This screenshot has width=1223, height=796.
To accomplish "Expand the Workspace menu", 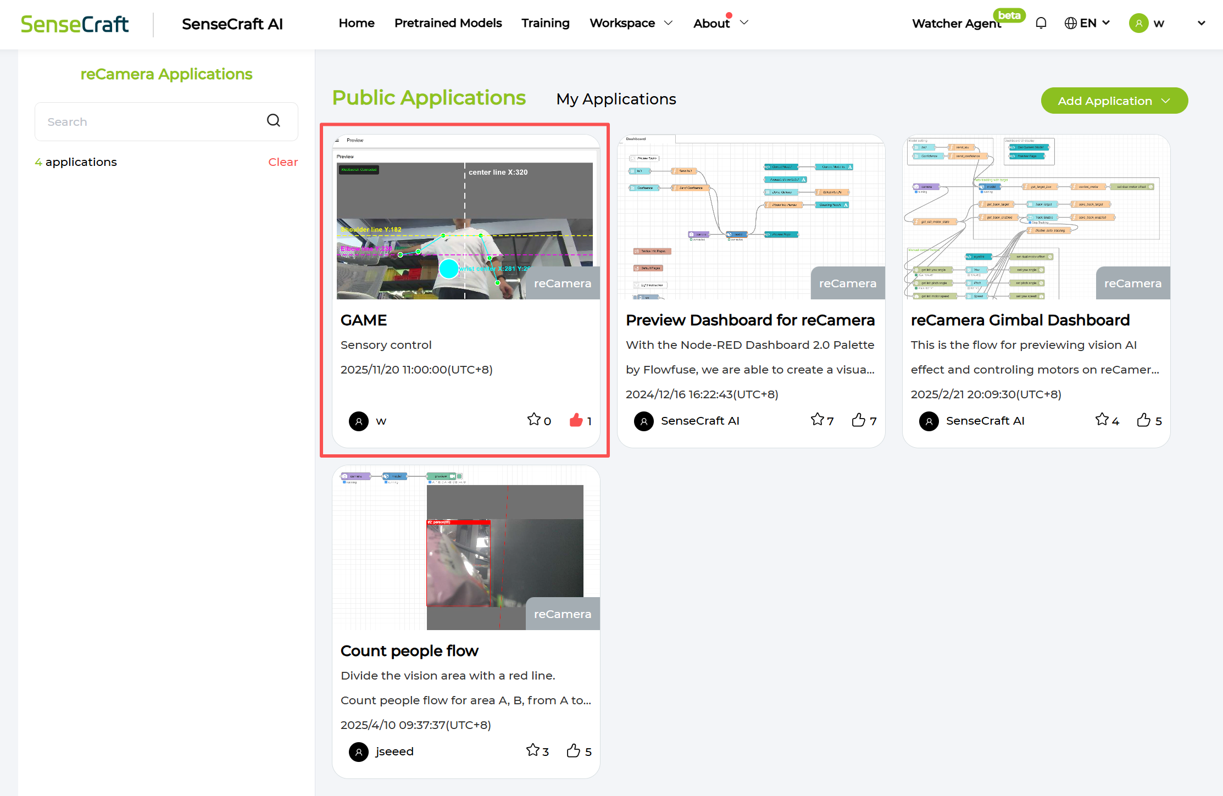I will pyautogui.click(x=631, y=23).
